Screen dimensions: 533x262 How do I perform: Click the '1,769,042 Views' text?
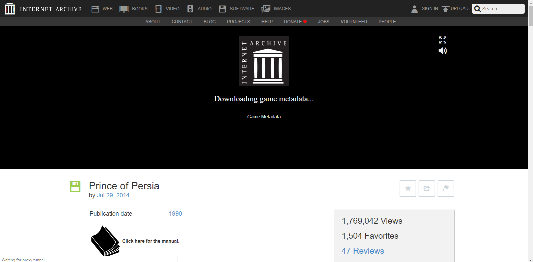point(372,221)
